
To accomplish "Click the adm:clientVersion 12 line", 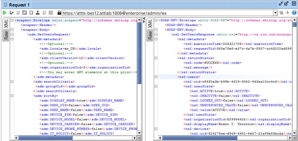I will [82, 58].
